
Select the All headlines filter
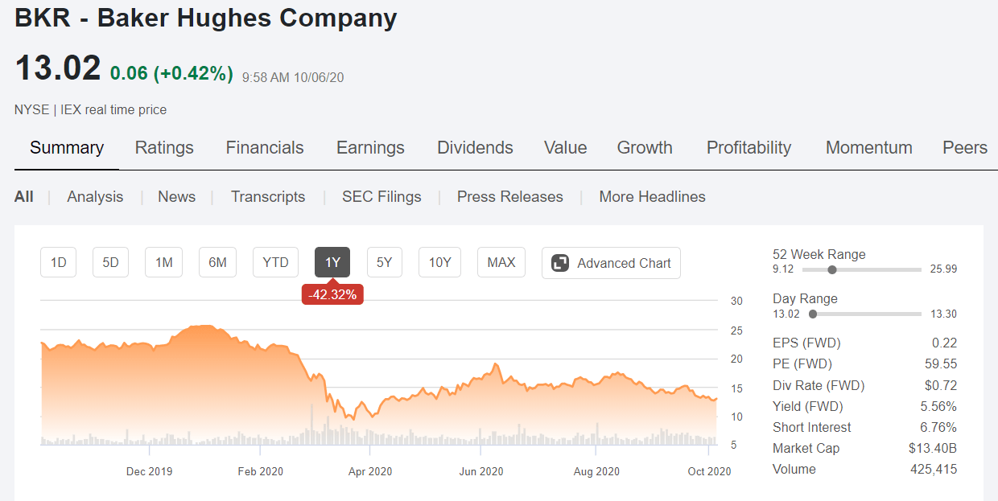(x=24, y=197)
